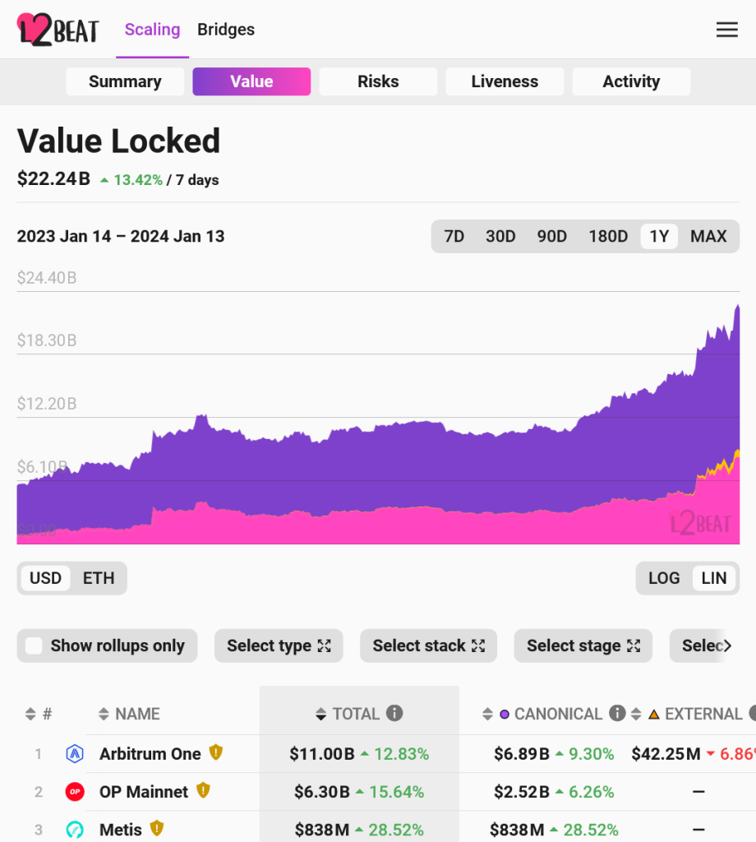
Task: Go to the Scaling section
Action: coord(152,30)
